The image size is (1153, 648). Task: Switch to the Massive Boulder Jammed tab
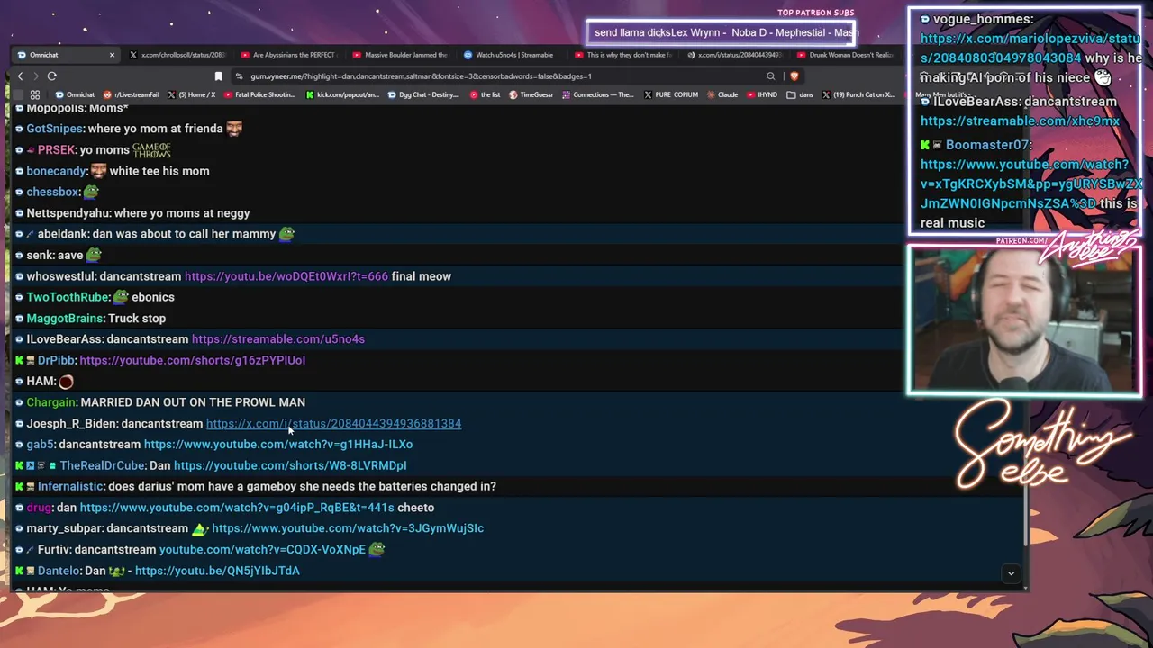click(400, 55)
